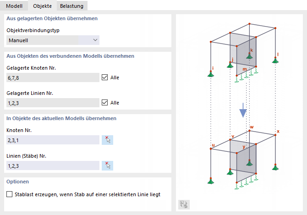Switch to the Modell tab

tap(14, 6)
